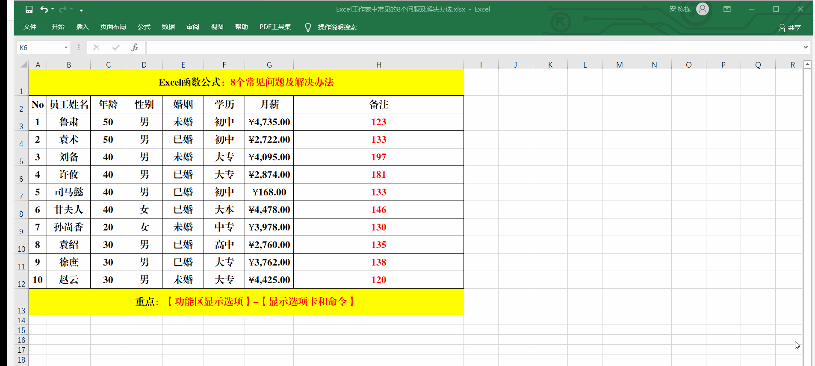Select cell containing 司马懿
Viewport: 815px width, 366px height.
click(x=69, y=192)
